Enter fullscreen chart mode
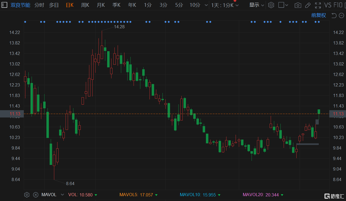Viewport: 346px width, 201px height. (318, 5)
